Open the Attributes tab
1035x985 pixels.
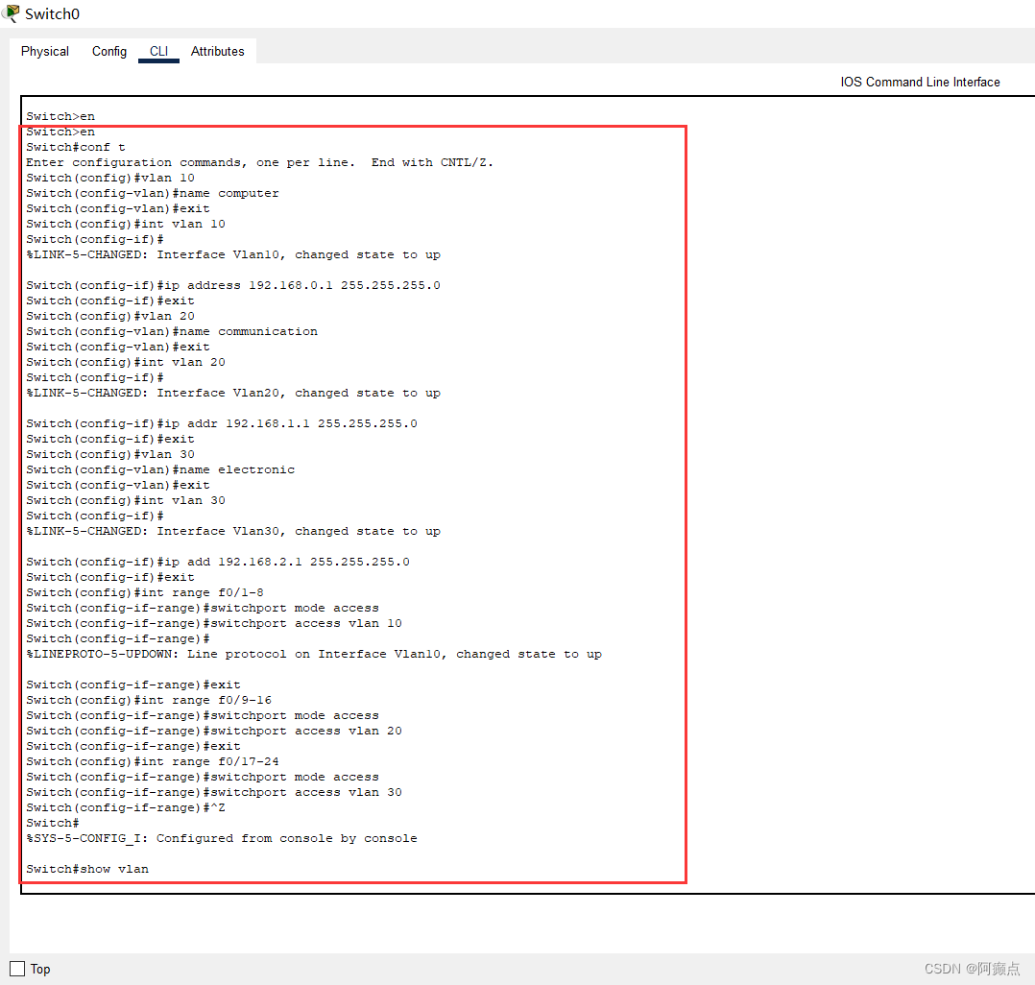[217, 52]
